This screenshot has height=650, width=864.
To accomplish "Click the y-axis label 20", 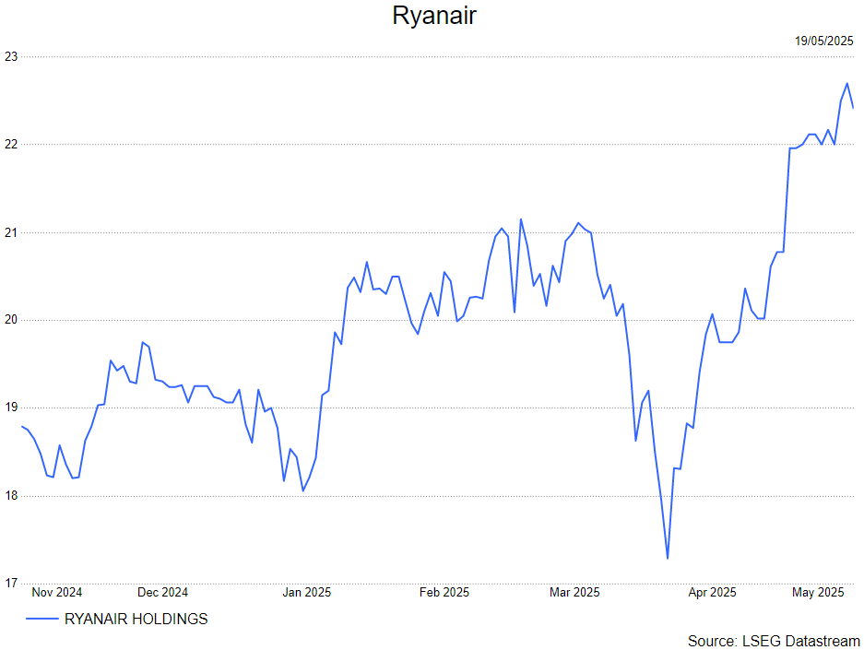I will [x=12, y=320].
